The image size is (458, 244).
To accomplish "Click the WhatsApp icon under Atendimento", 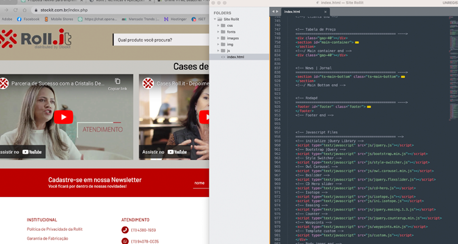I will (x=125, y=241).
